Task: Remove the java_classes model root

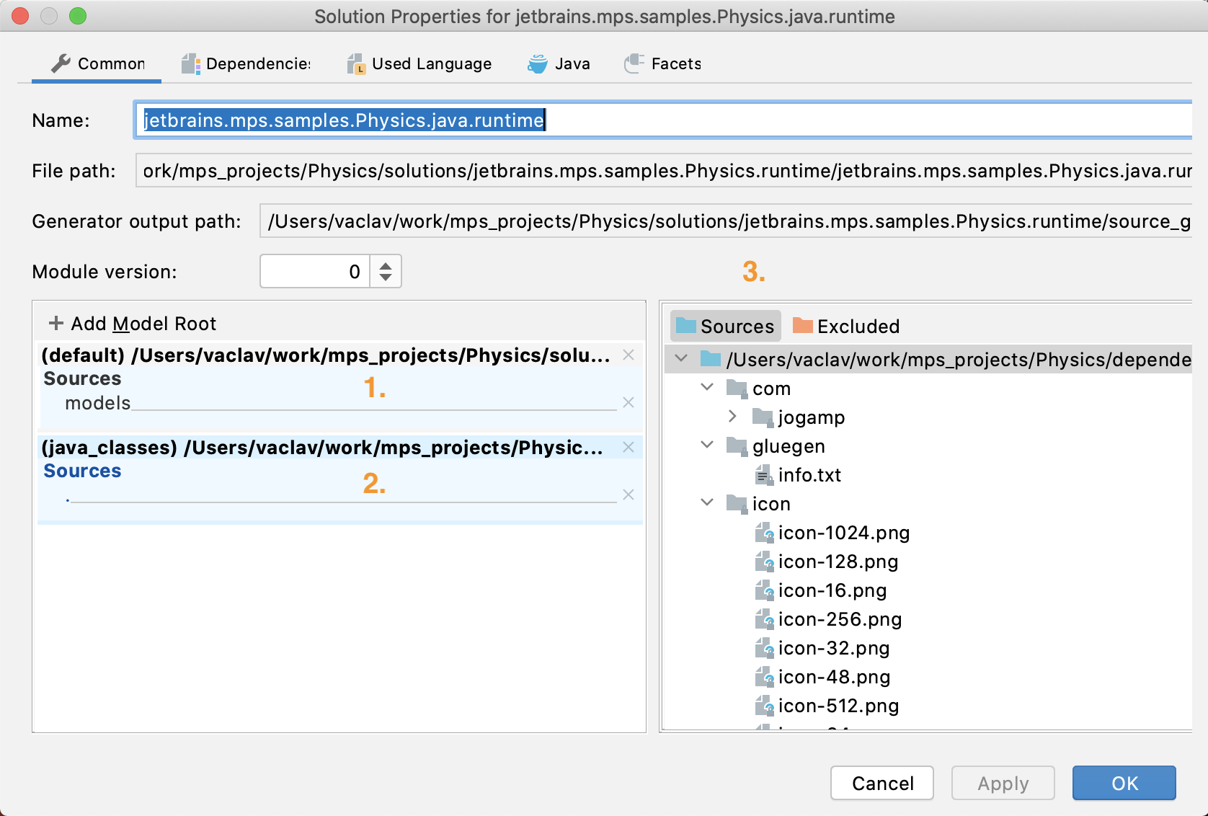Action: pyautogui.click(x=629, y=447)
